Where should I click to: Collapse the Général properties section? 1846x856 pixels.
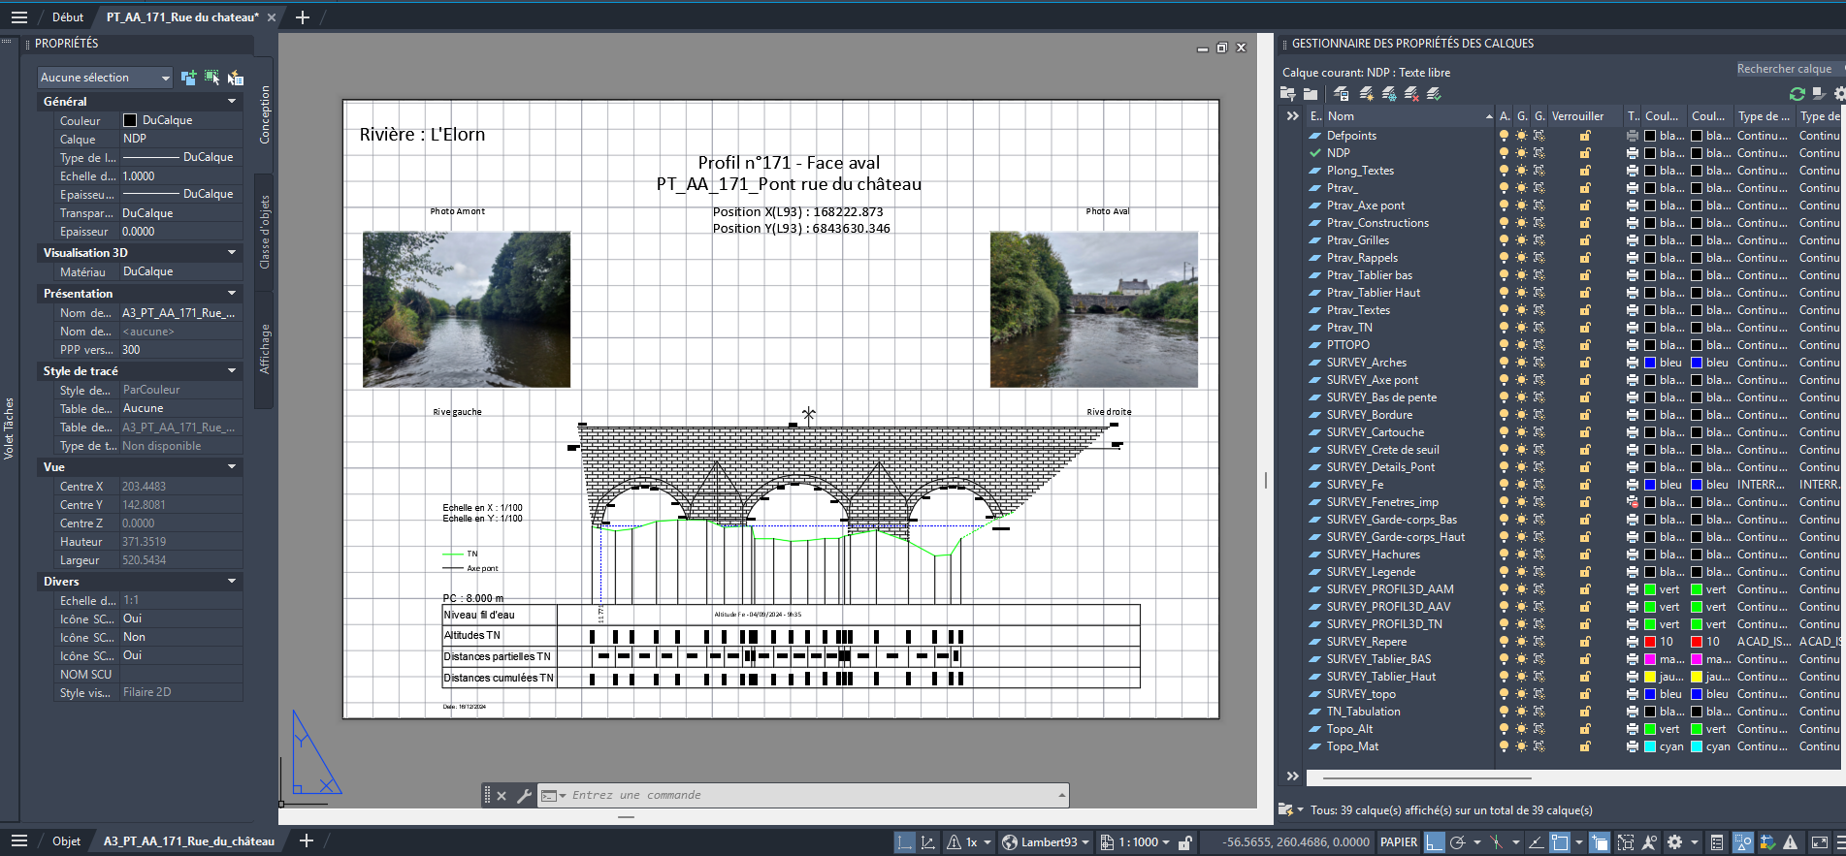[x=232, y=102]
